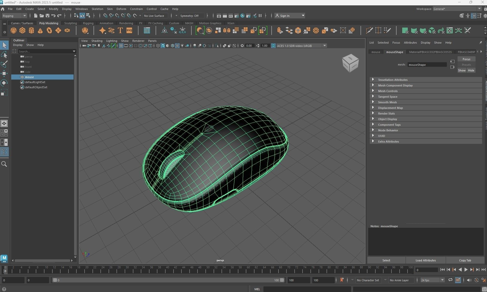Click the Copy Tab button

click(x=465, y=260)
